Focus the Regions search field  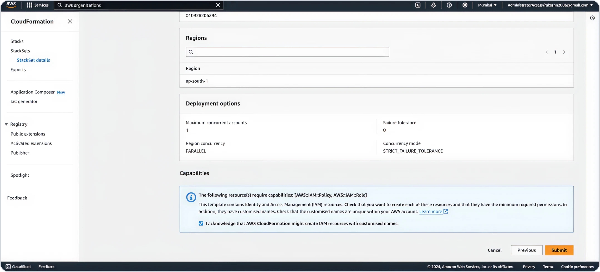(x=287, y=52)
